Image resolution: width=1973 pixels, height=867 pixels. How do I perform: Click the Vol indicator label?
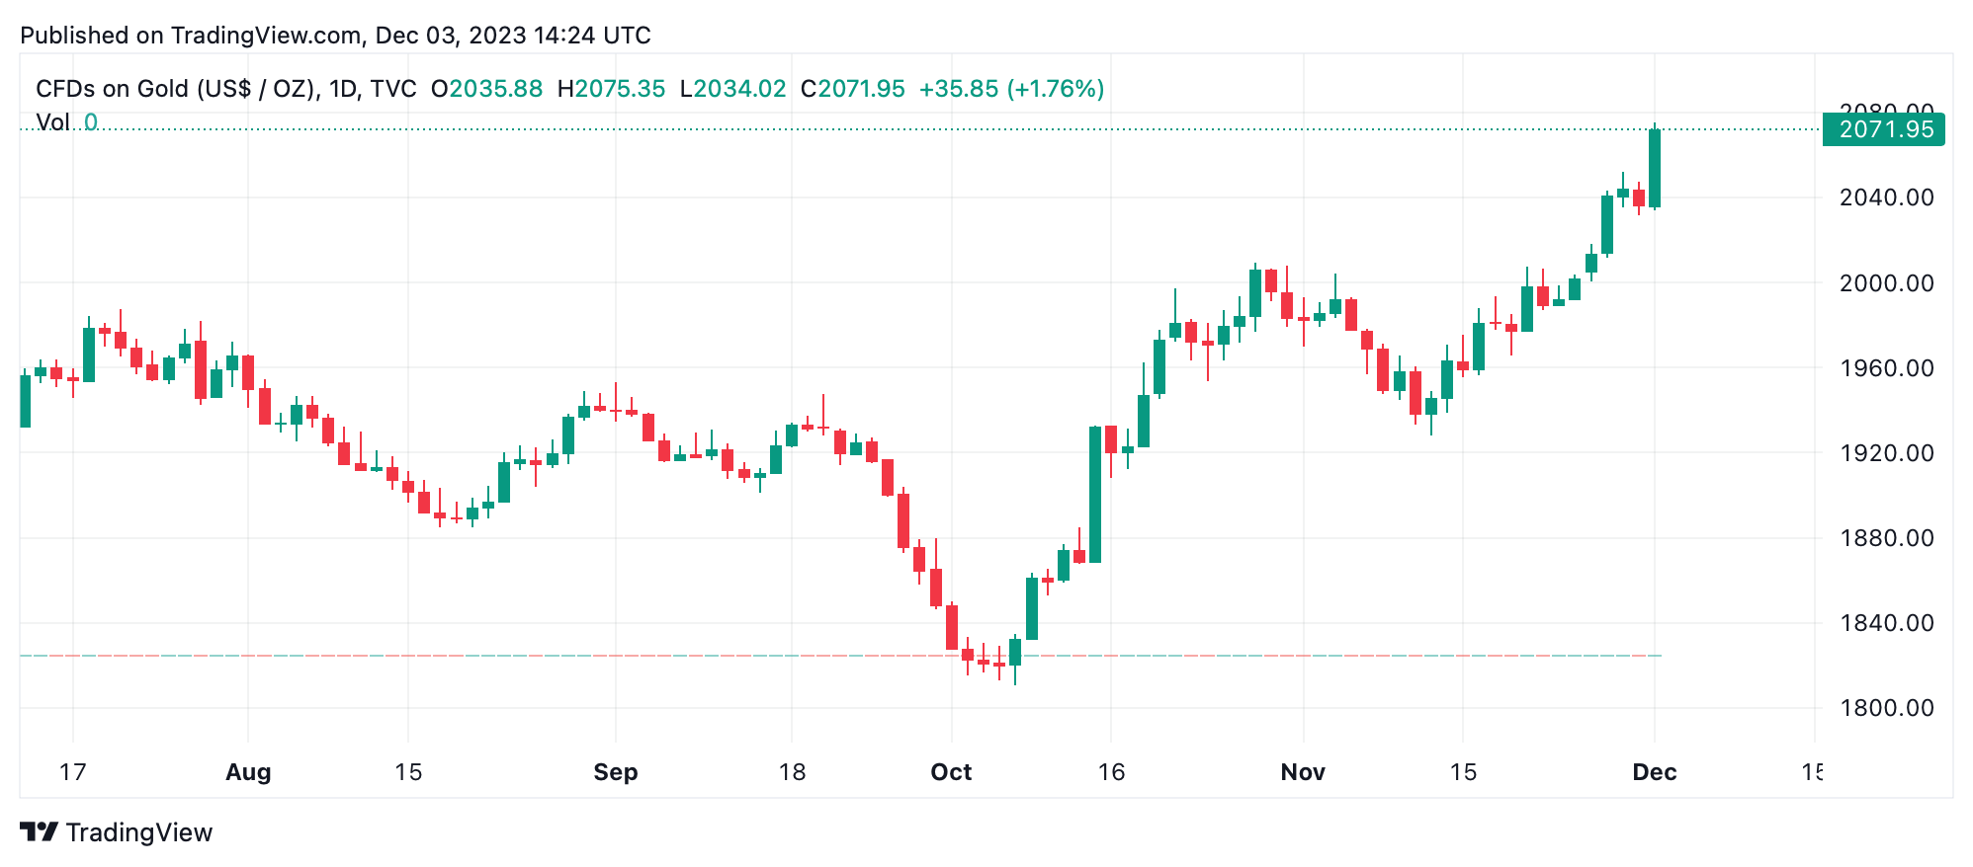(x=52, y=122)
